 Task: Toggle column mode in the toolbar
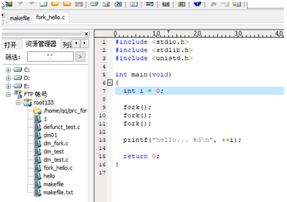(x=181, y=4)
